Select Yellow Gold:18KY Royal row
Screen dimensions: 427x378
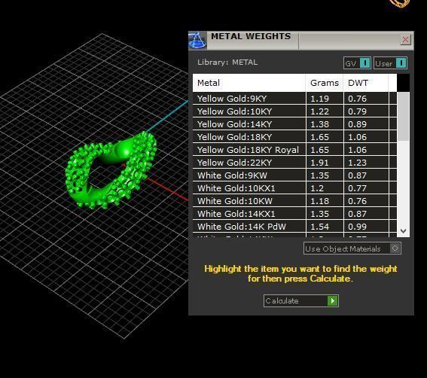[x=294, y=150]
